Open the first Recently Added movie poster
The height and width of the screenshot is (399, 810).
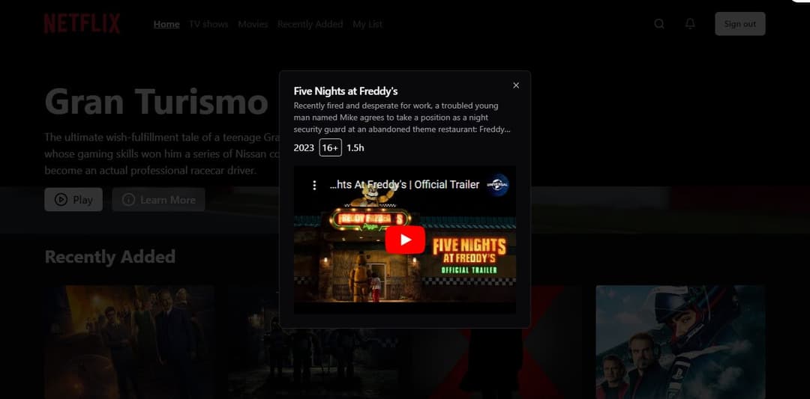(129, 342)
